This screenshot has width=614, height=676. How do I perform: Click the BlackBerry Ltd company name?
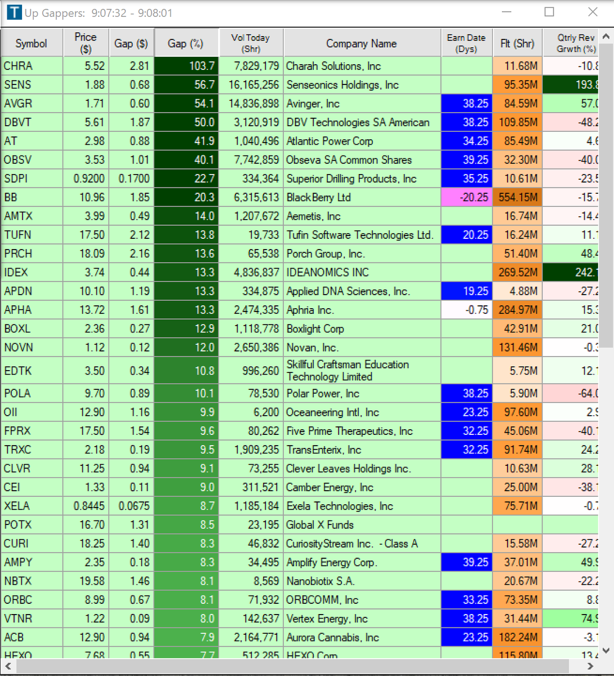coord(318,197)
